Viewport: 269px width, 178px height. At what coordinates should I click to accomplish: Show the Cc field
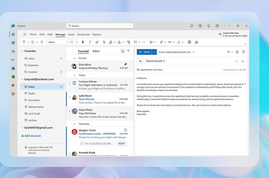click(x=237, y=61)
